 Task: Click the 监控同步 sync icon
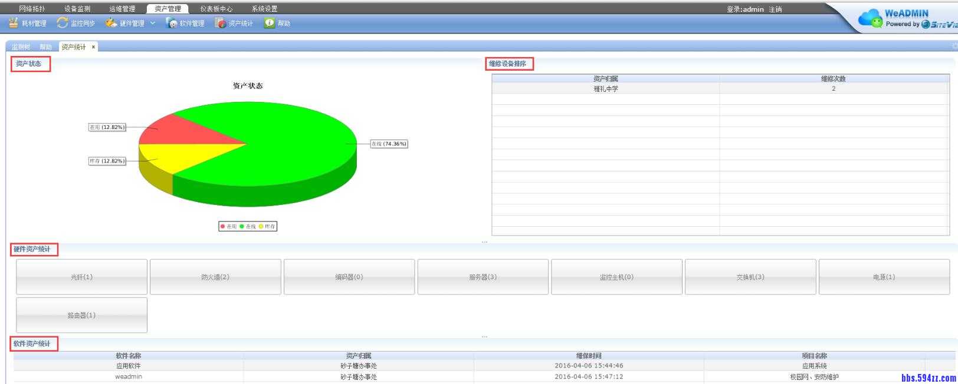(62, 23)
